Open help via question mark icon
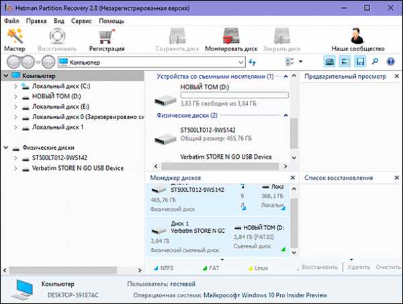 (390, 62)
